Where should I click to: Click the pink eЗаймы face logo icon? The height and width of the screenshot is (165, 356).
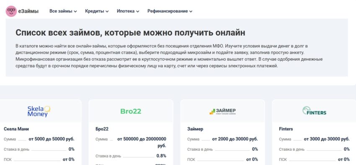[11, 11]
